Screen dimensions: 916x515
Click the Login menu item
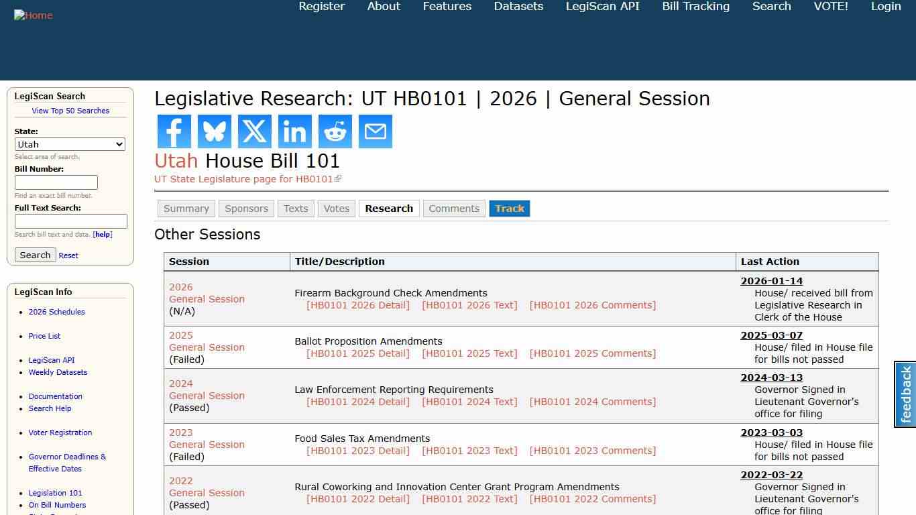(885, 6)
